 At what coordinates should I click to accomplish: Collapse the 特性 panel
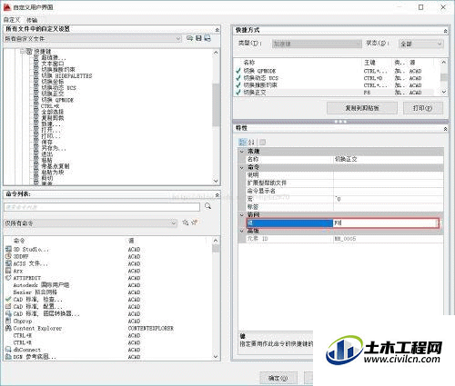tap(445, 129)
